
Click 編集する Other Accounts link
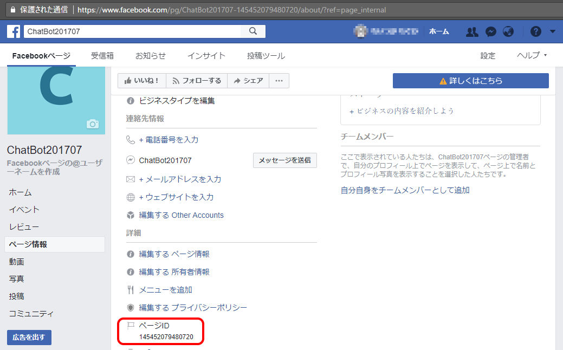click(x=182, y=215)
